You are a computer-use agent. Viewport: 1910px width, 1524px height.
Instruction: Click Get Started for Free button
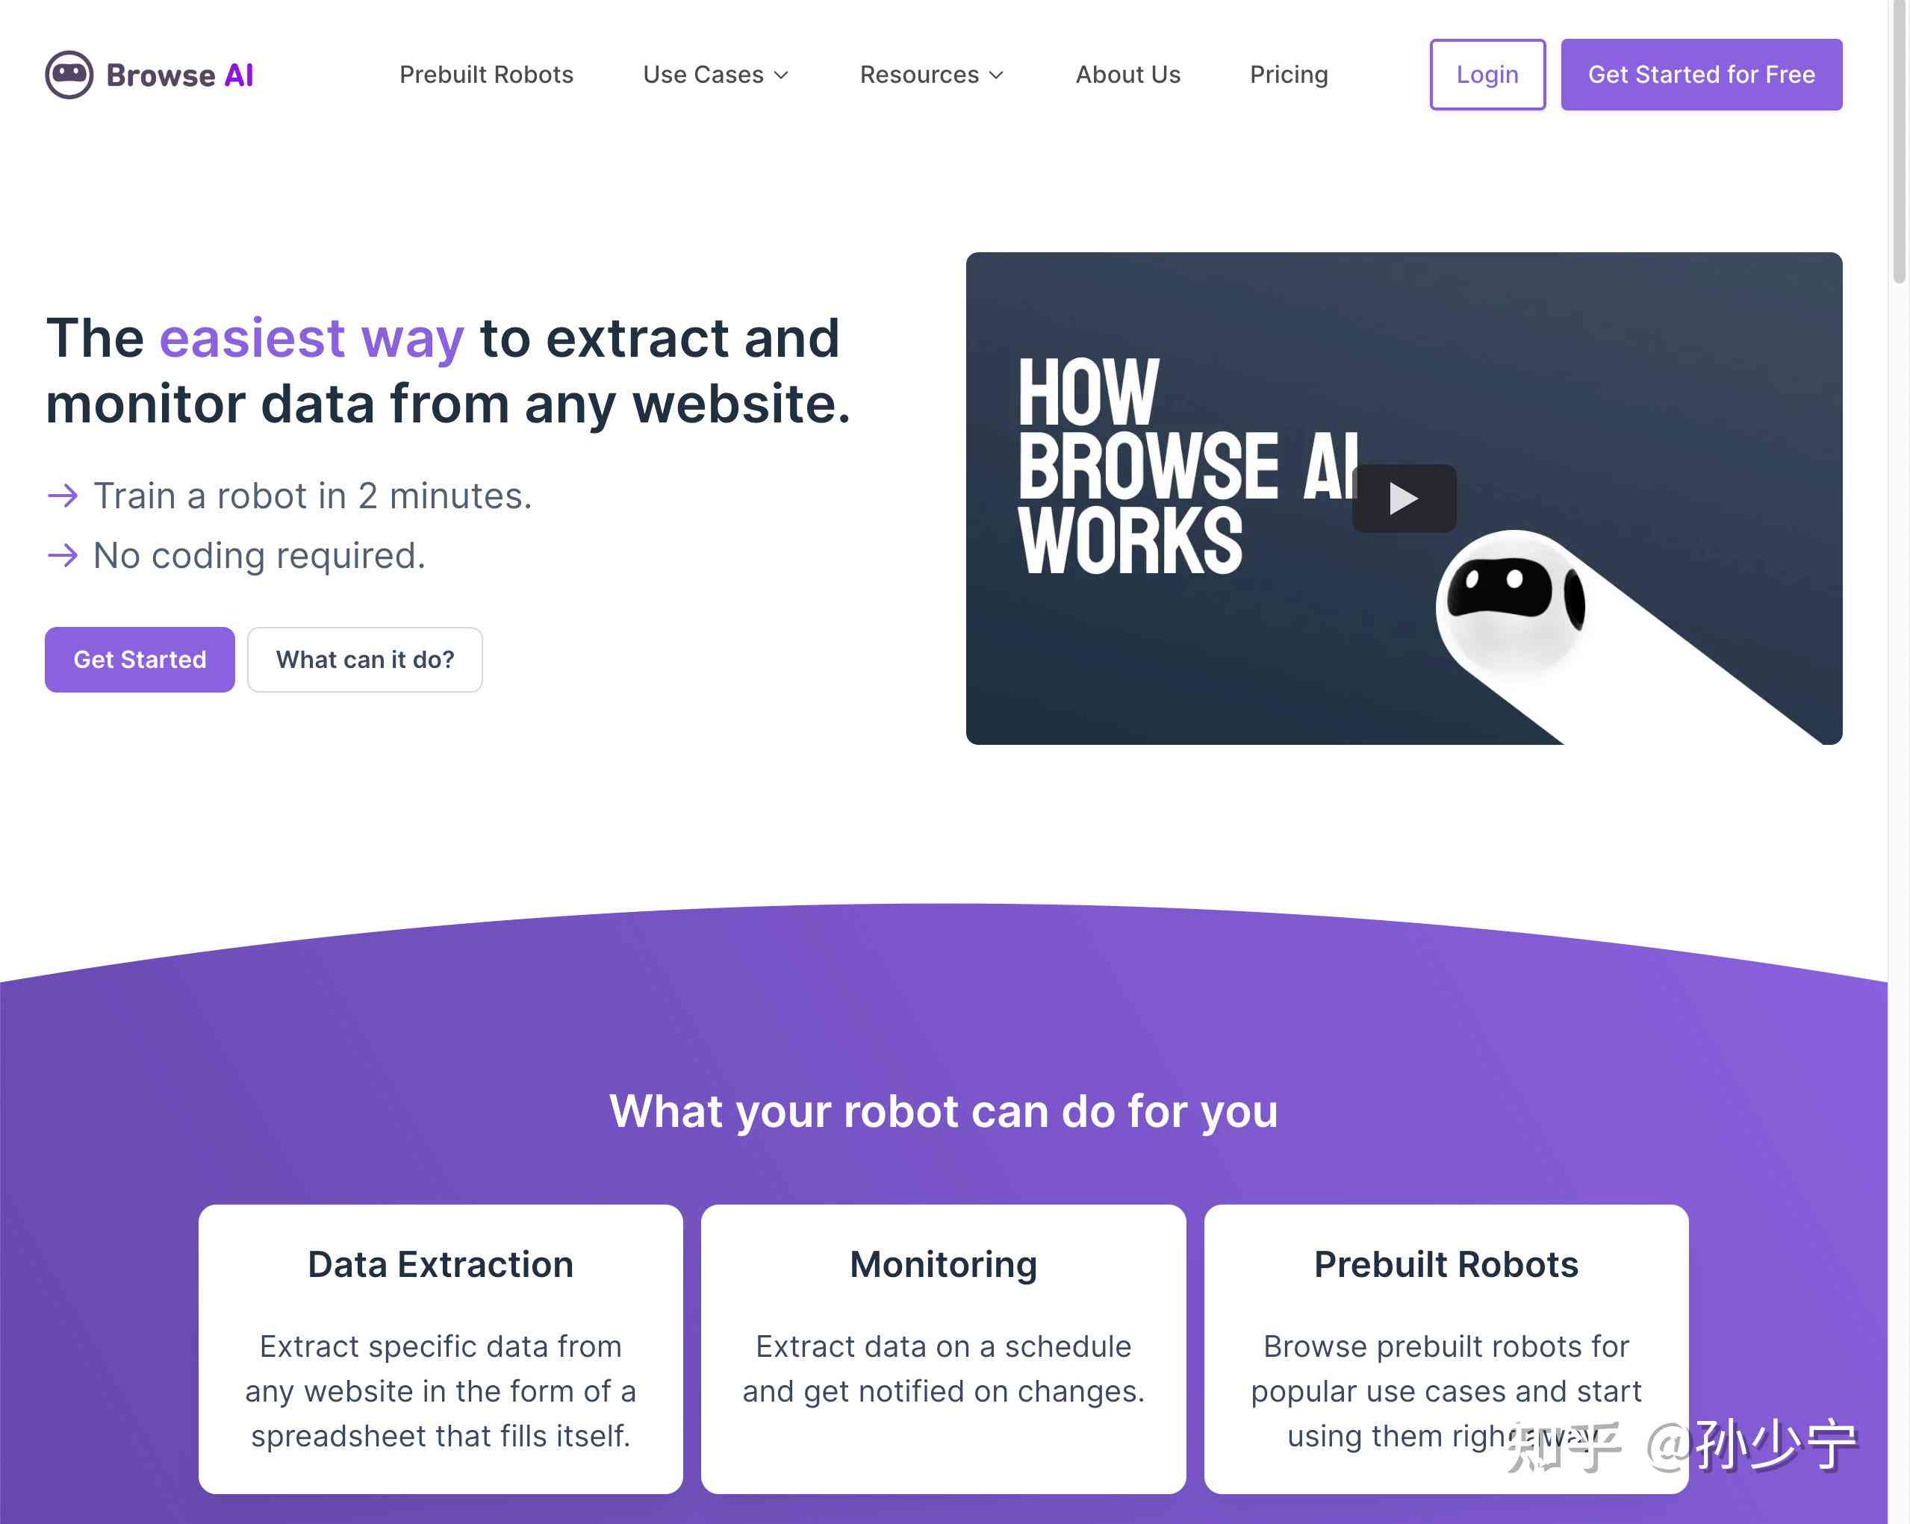coord(1702,73)
